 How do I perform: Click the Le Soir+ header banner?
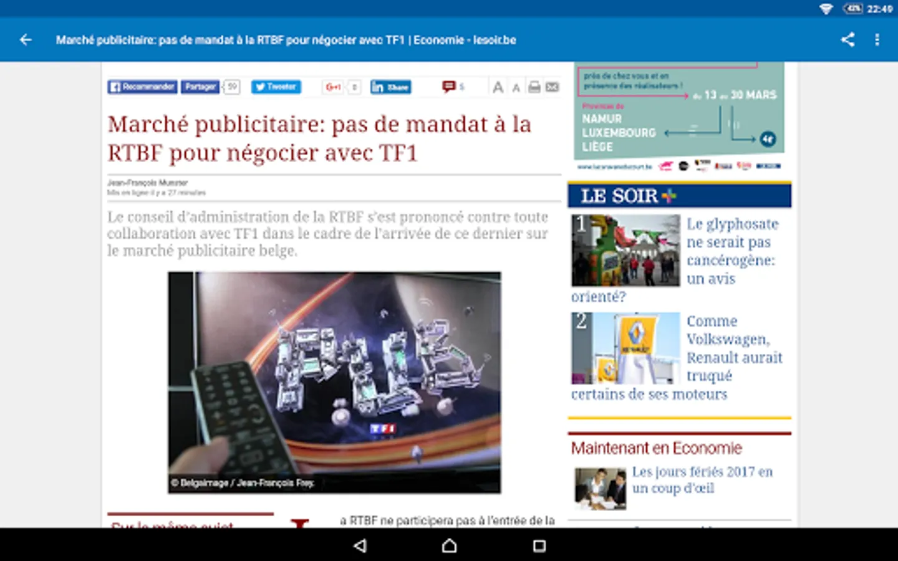679,196
